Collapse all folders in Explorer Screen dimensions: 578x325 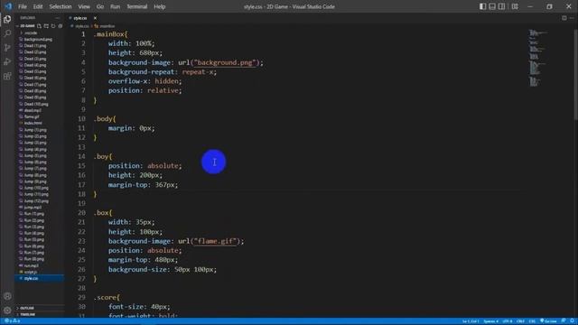click(61, 26)
